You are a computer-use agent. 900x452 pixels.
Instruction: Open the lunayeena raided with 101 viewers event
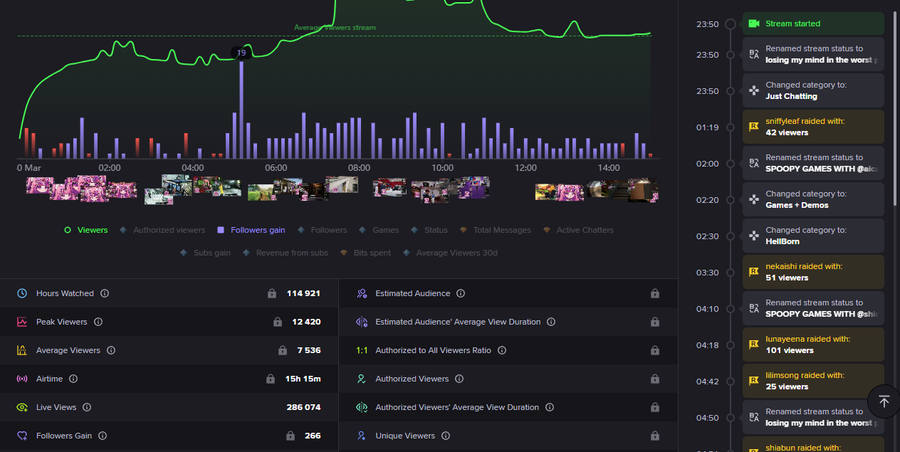point(813,345)
